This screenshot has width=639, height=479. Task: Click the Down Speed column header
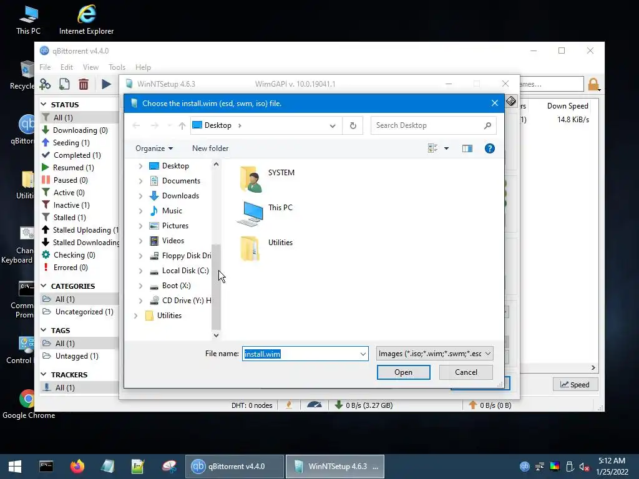[x=567, y=106]
